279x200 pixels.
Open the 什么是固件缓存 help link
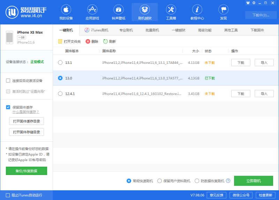click(x=25, y=112)
